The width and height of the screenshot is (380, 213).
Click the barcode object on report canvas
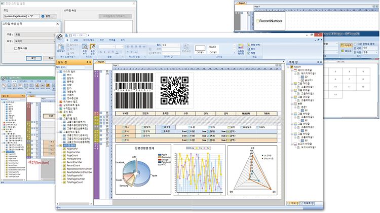[x=134, y=91]
